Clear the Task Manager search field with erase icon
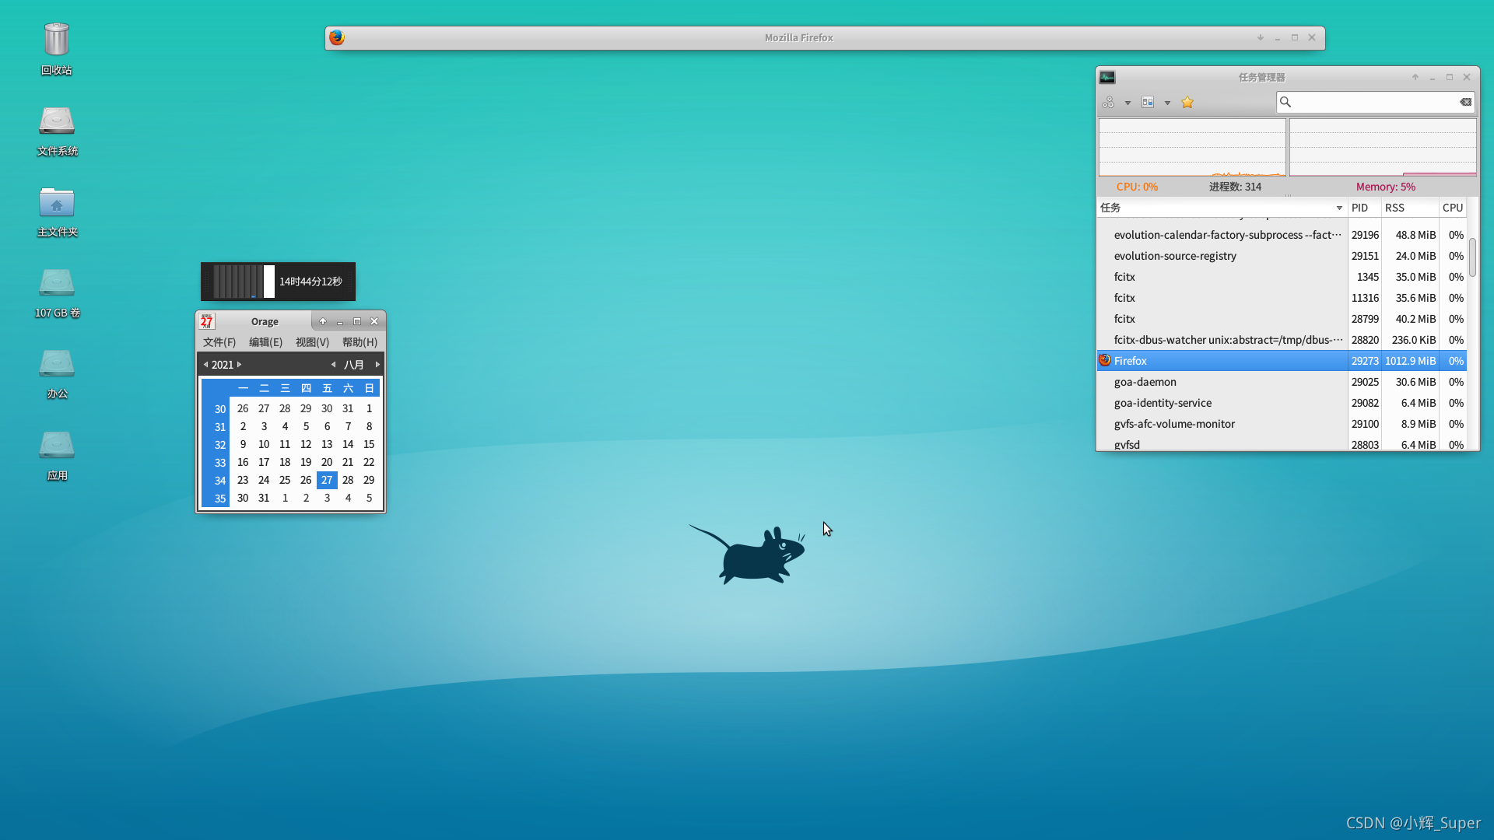This screenshot has width=1494, height=840. point(1465,102)
